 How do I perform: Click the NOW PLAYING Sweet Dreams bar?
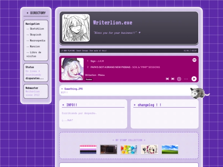(x=129, y=51)
